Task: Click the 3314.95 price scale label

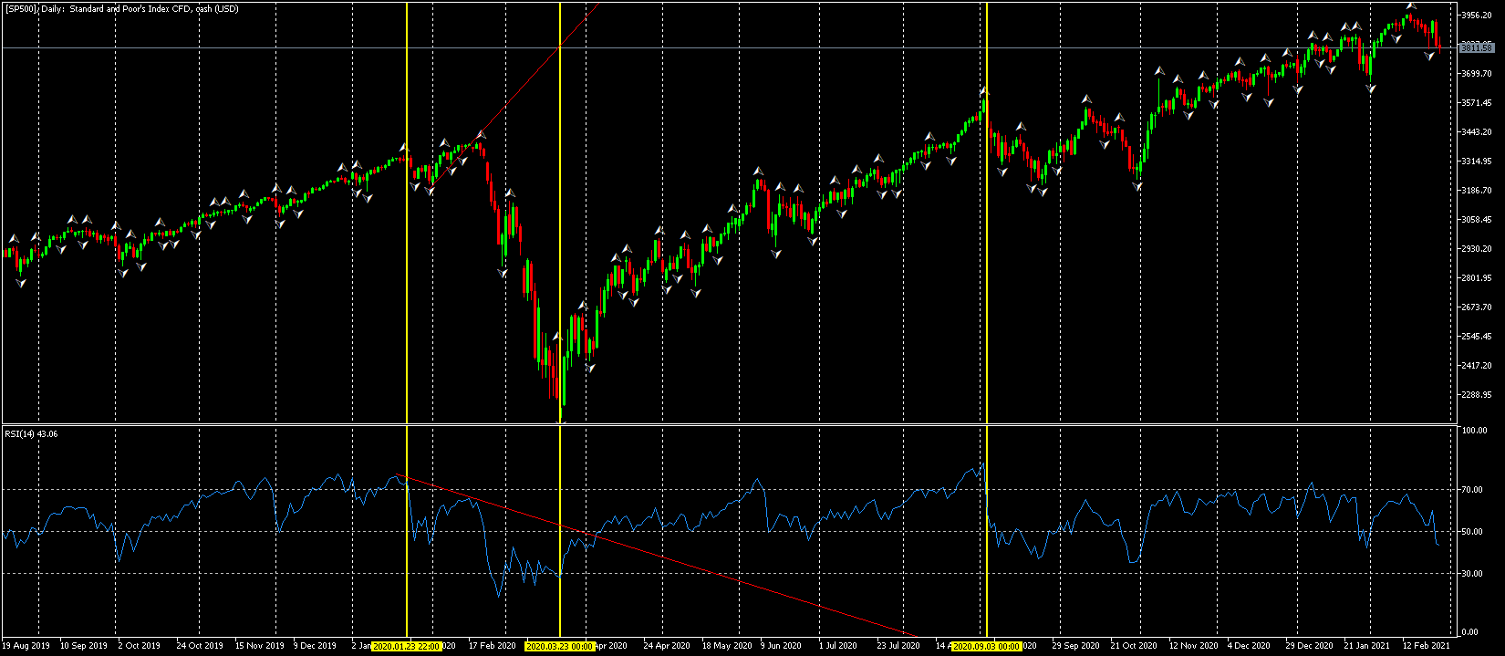Action: [x=1477, y=161]
